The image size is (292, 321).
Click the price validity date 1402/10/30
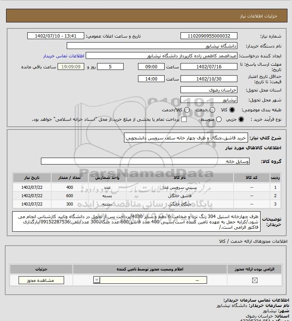tap(209, 79)
